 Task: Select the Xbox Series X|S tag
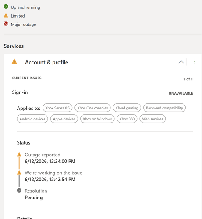57,108
